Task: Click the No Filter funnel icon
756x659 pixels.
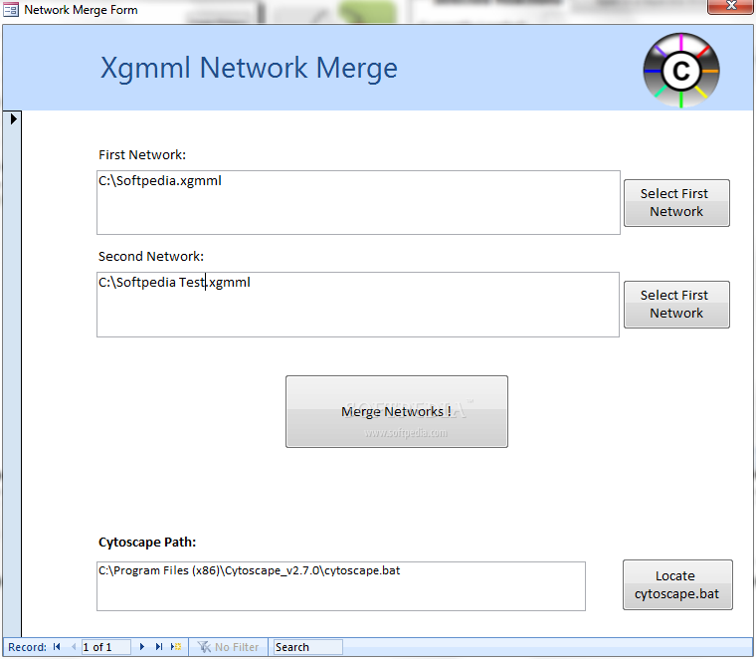Action: 204,647
